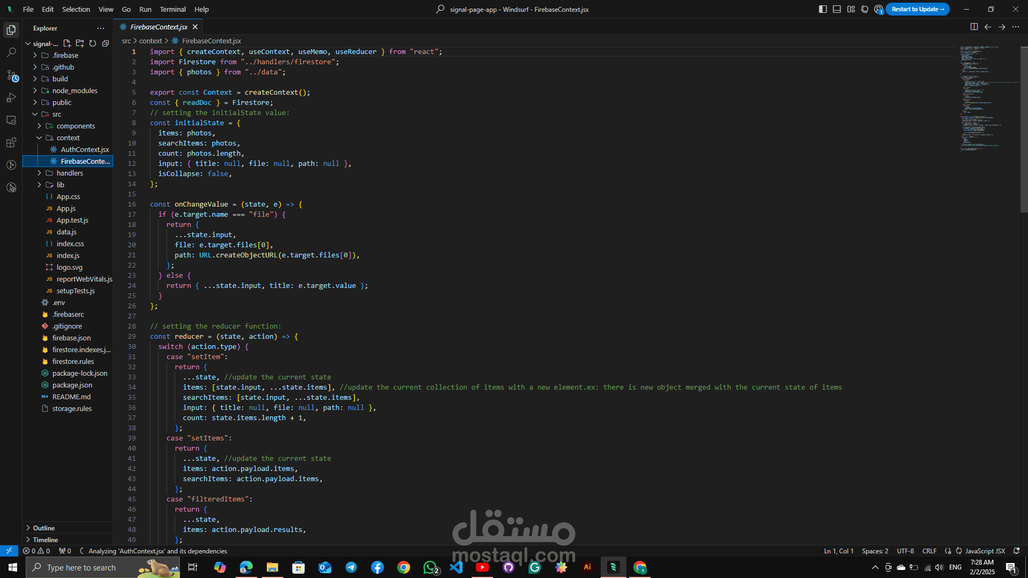Refresh the Explorer file tree
The height and width of the screenshot is (578, 1028).
(x=93, y=43)
